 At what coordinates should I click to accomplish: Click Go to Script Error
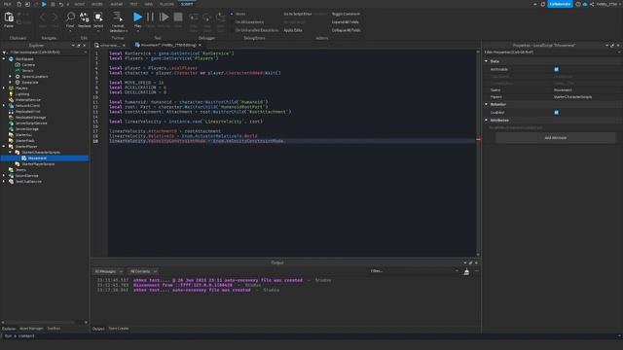point(298,14)
